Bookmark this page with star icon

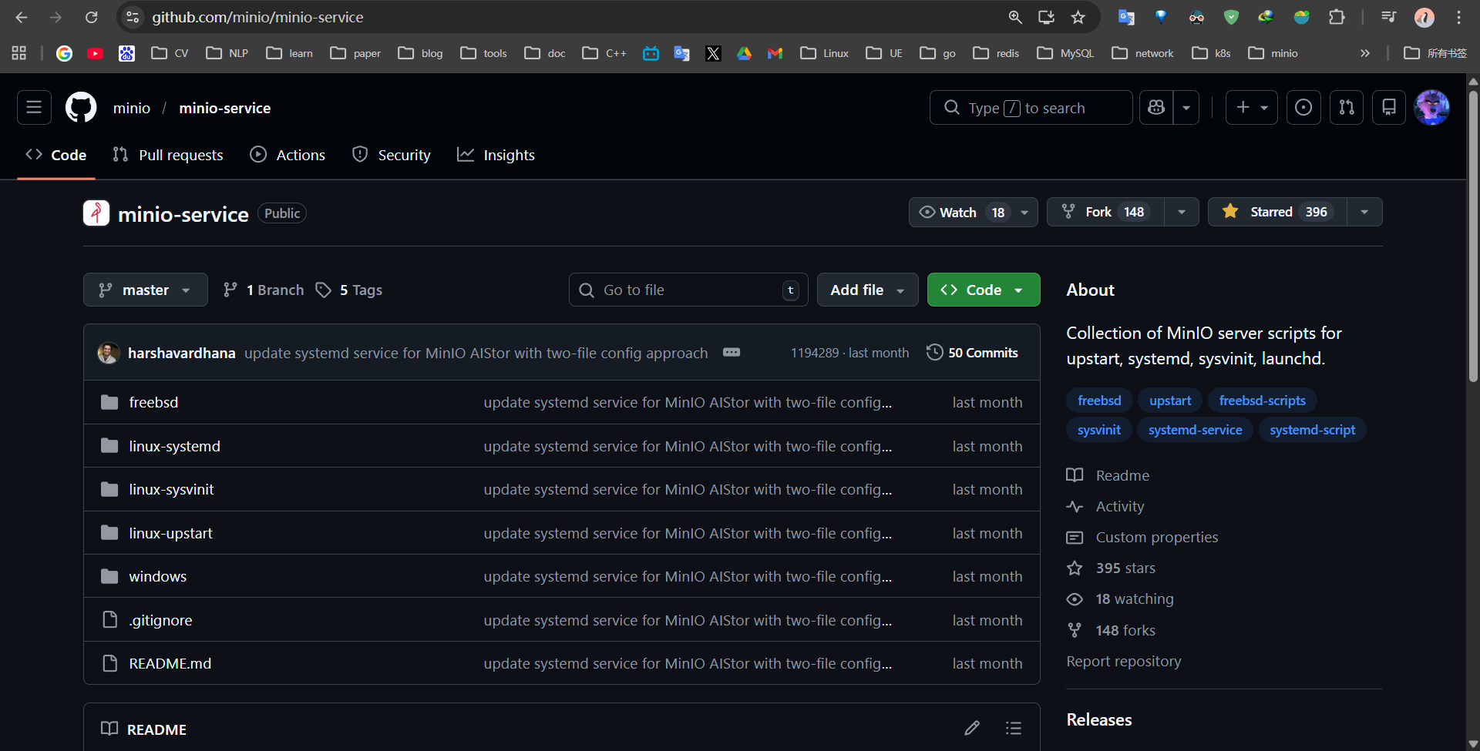click(x=1078, y=17)
